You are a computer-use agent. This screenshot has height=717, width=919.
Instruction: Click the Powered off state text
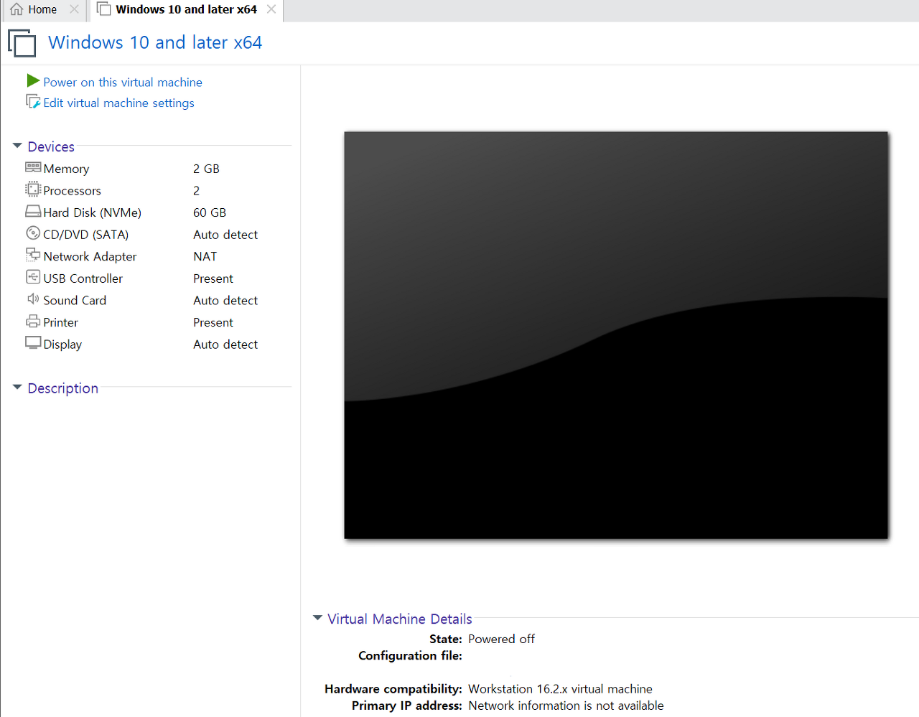pos(501,639)
